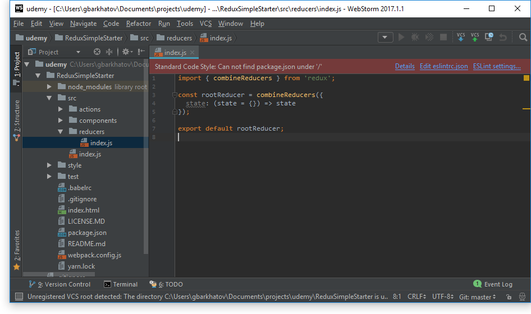This screenshot has height=314, width=531.
Task: Hide the Project panel with hide icon
Action: click(x=140, y=52)
